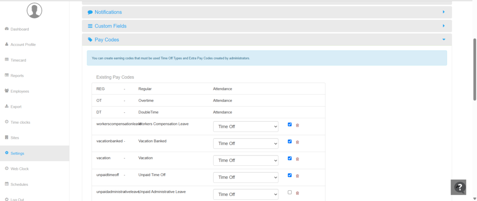Click the Sites sidebar icon

click(x=6, y=137)
